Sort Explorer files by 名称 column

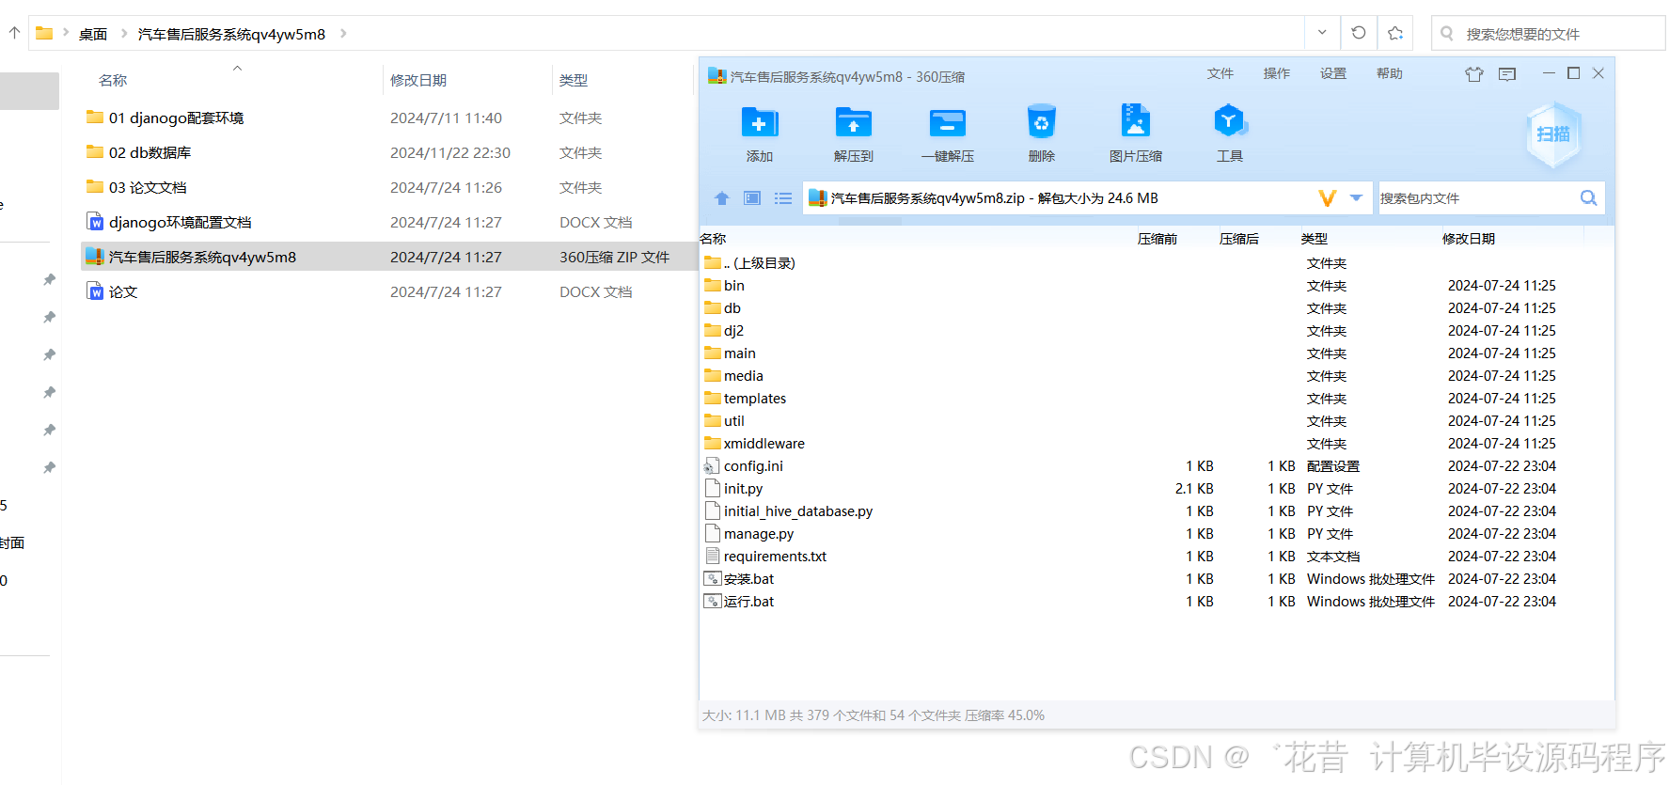113,81
